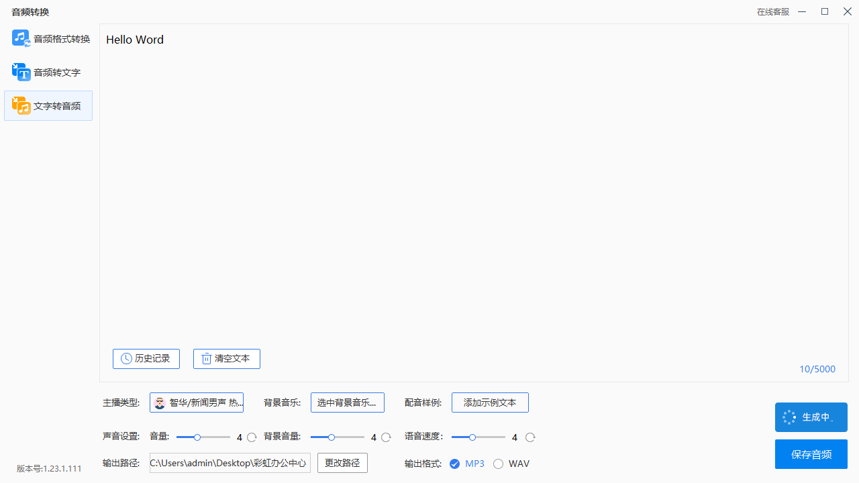Click the 音频格式转换 sidebar icon
The image size is (859, 483).
click(20, 38)
